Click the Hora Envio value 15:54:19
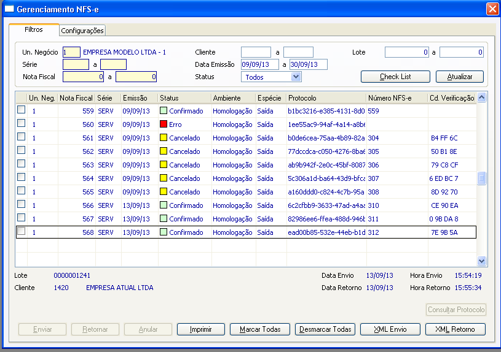 [468, 275]
